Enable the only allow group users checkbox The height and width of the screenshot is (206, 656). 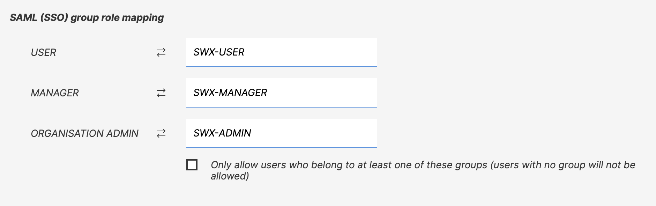(192, 165)
